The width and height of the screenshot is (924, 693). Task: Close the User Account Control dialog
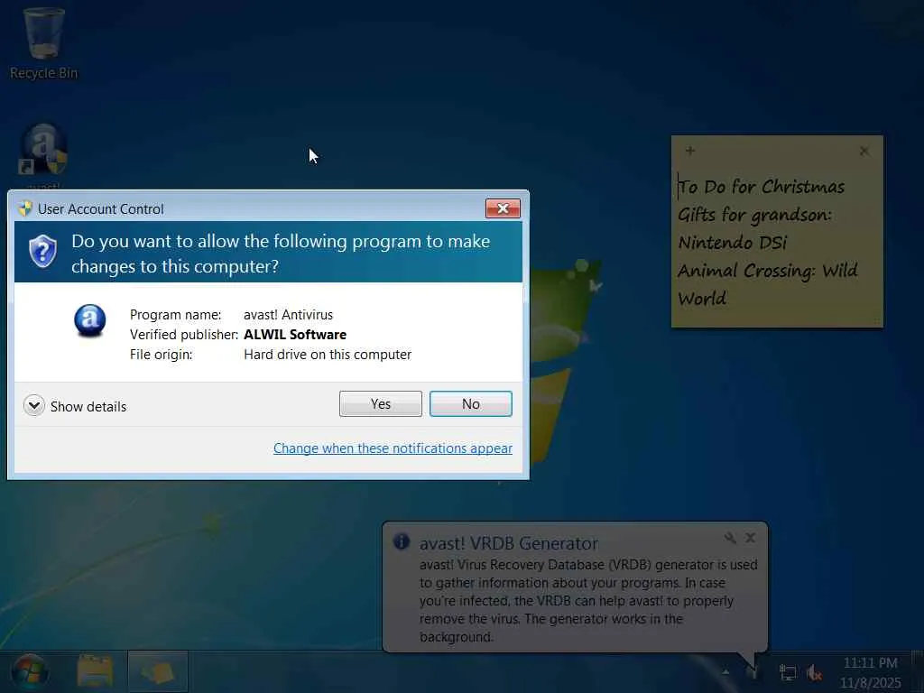point(503,208)
